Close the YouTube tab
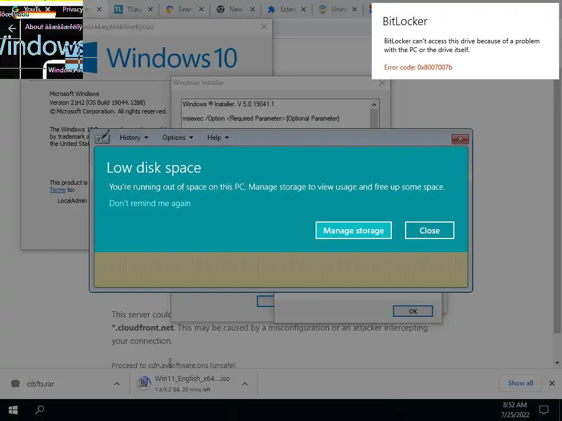 [x=48, y=9]
